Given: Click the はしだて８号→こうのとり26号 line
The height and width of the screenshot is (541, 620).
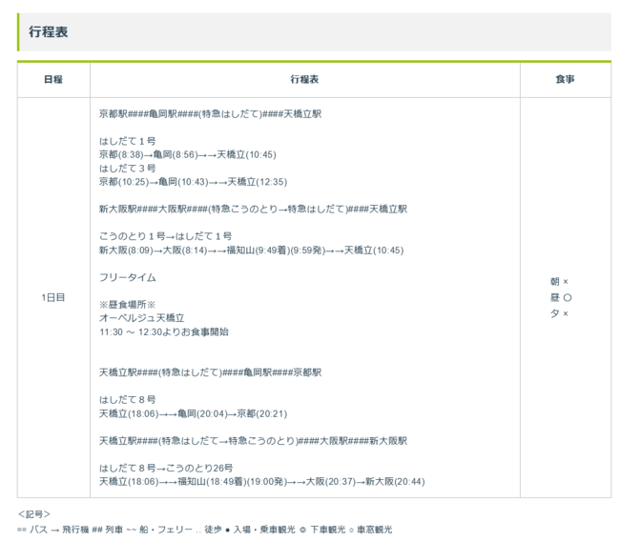Looking at the screenshot, I should 166,469.
